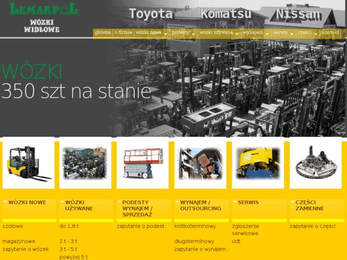Follow the zapytanie o wynajem link
Image resolution: width=347 pixels, height=260 pixels.
point(200,249)
